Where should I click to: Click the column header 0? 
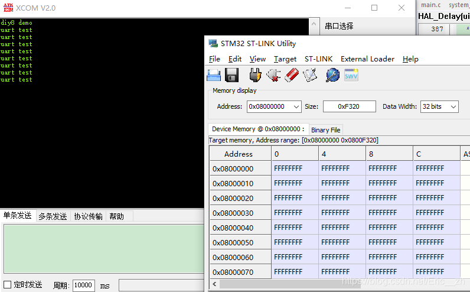click(295, 154)
